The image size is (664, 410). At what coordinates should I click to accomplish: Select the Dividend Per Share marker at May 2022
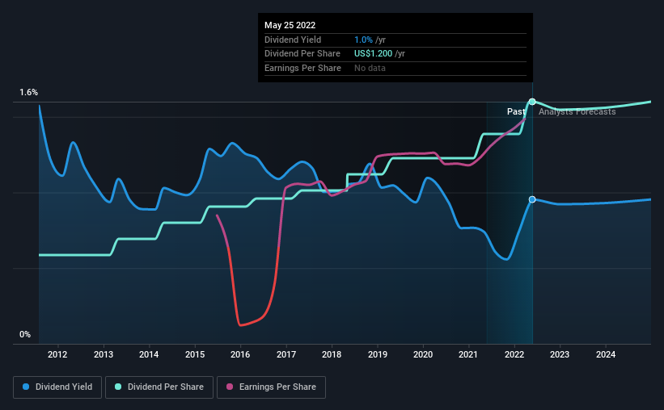tap(532, 102)
